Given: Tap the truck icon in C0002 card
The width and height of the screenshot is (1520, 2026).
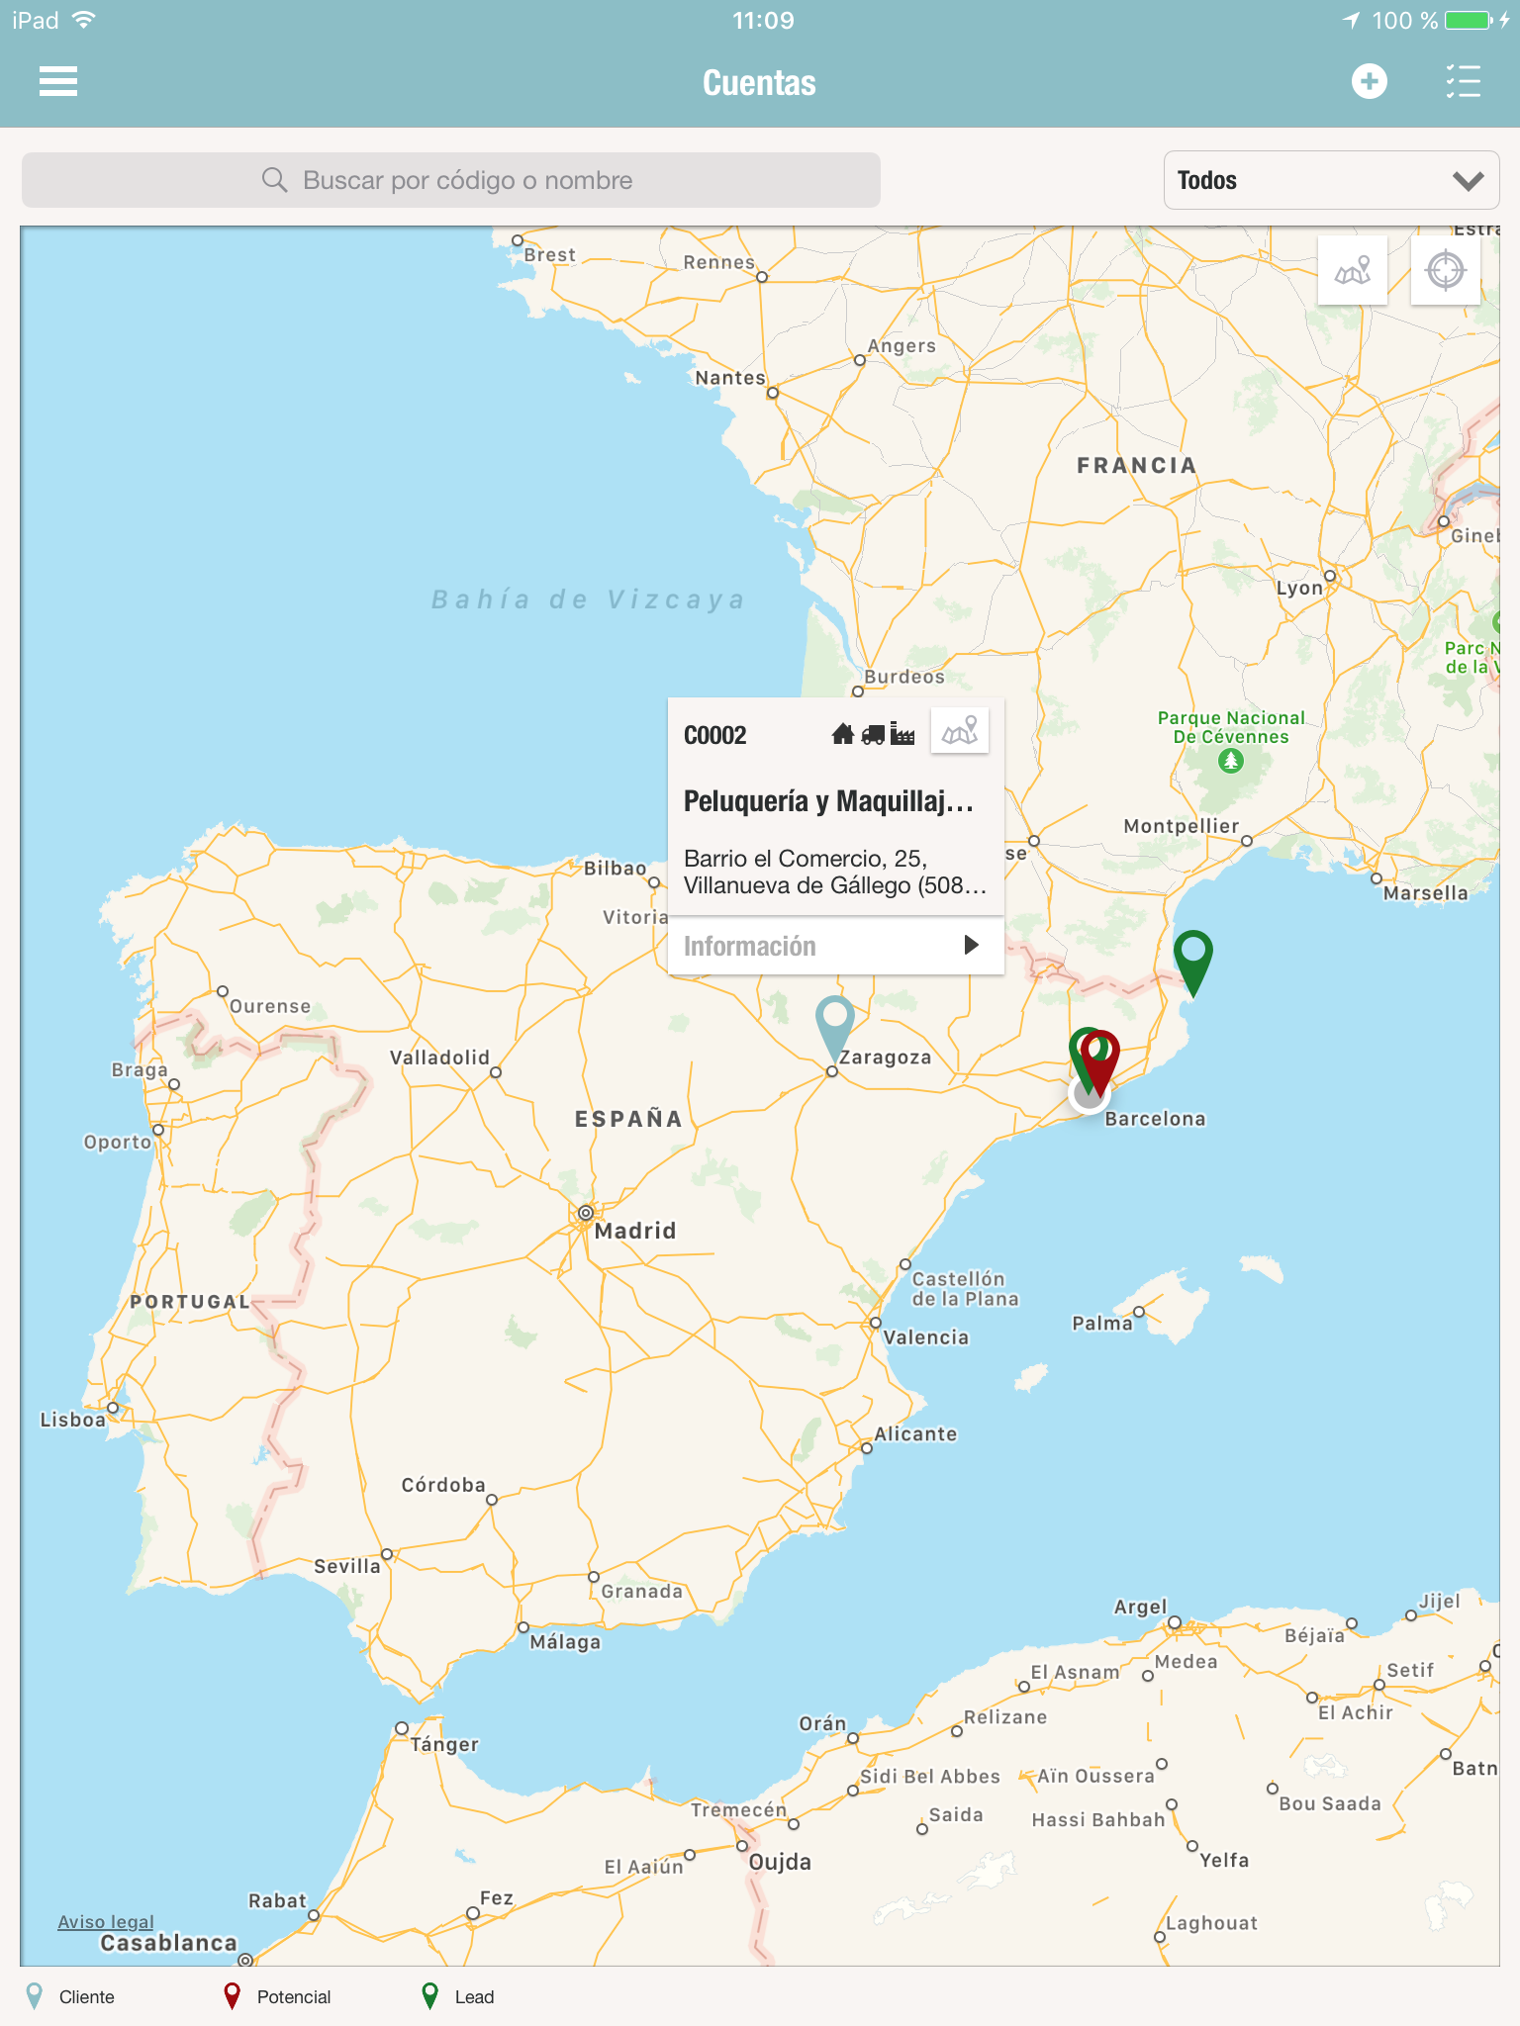Looking at the screenshot, I should (873, 734).
